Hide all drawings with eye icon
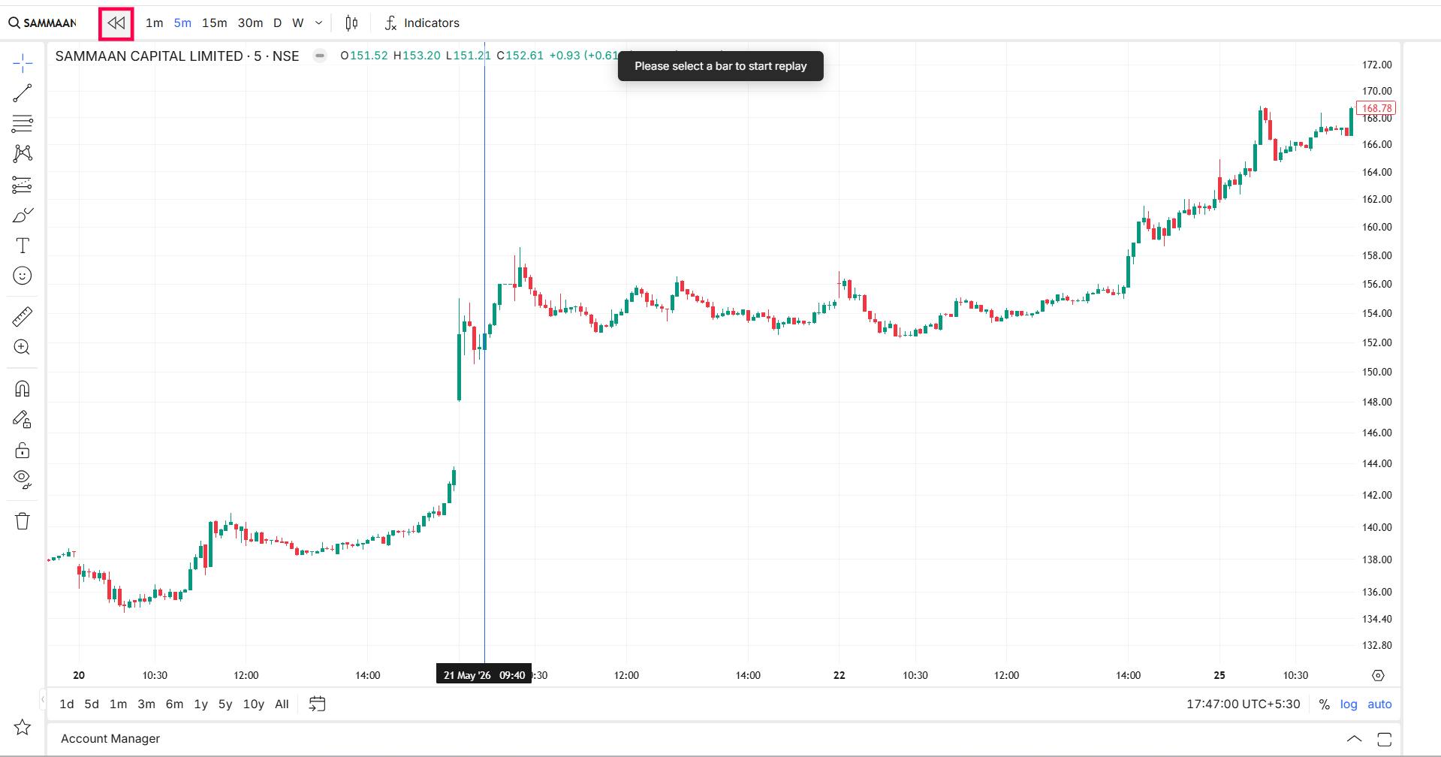The height and width of the screenshot is (757, 1441). pos(23,480)
